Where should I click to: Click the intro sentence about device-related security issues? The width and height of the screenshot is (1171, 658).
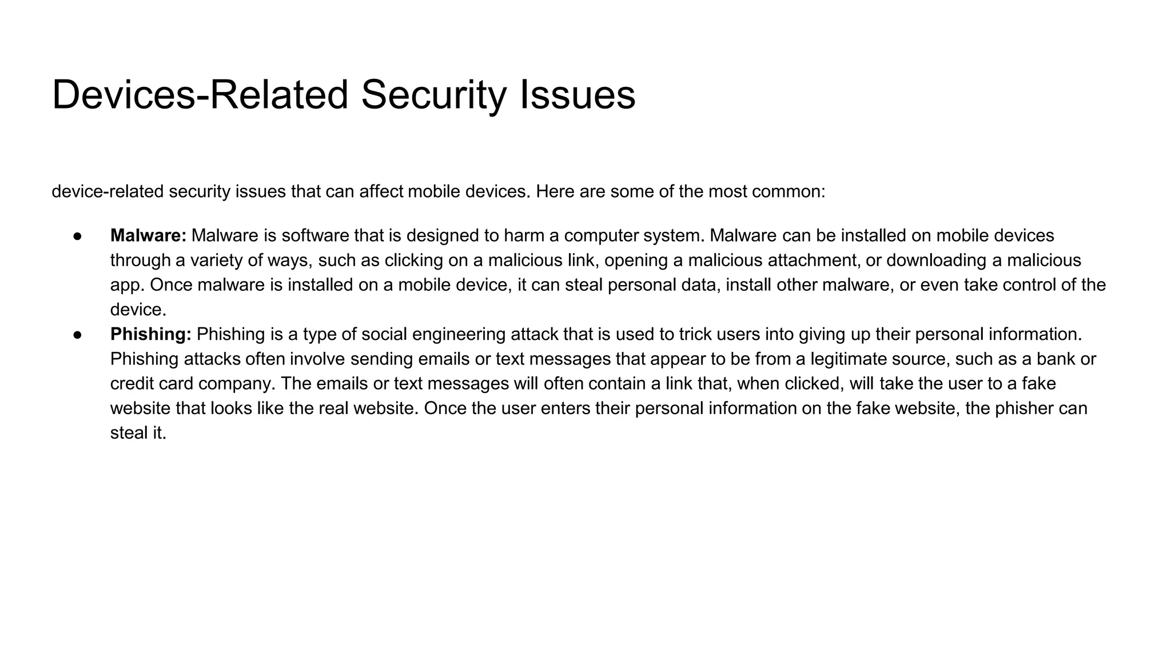click(x=439, y=191)
